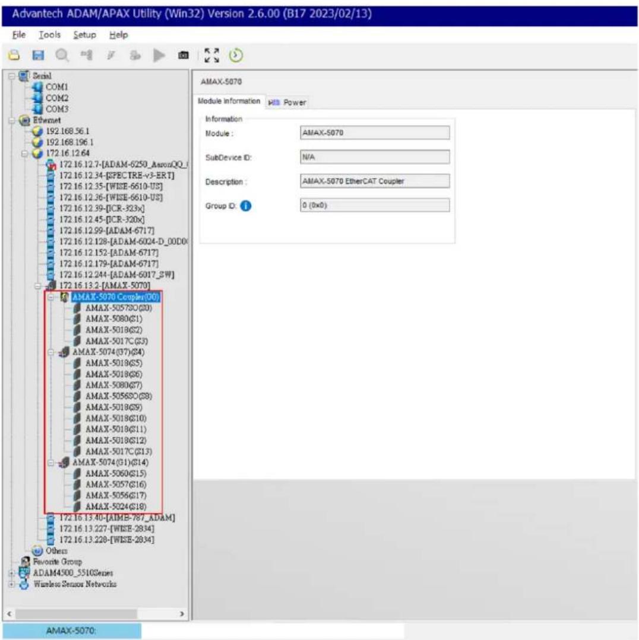Image resolution: width=639 pixels, height=640 pixels.
Task: Open the Tools menu
Action: click(x=49, y=35)
